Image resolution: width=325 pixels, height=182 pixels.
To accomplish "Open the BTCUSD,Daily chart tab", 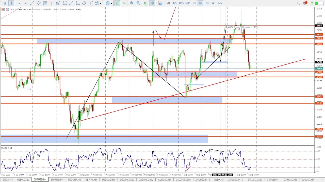I will point(255,180).
